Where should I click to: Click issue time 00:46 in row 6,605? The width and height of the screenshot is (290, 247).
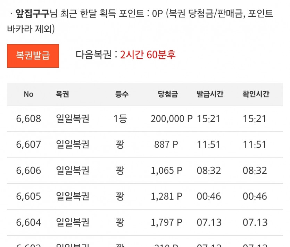209,197
